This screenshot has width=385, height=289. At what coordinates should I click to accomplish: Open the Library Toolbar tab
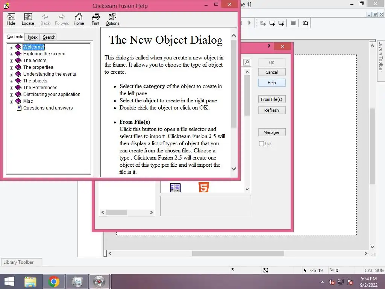(x=21, y=262)
